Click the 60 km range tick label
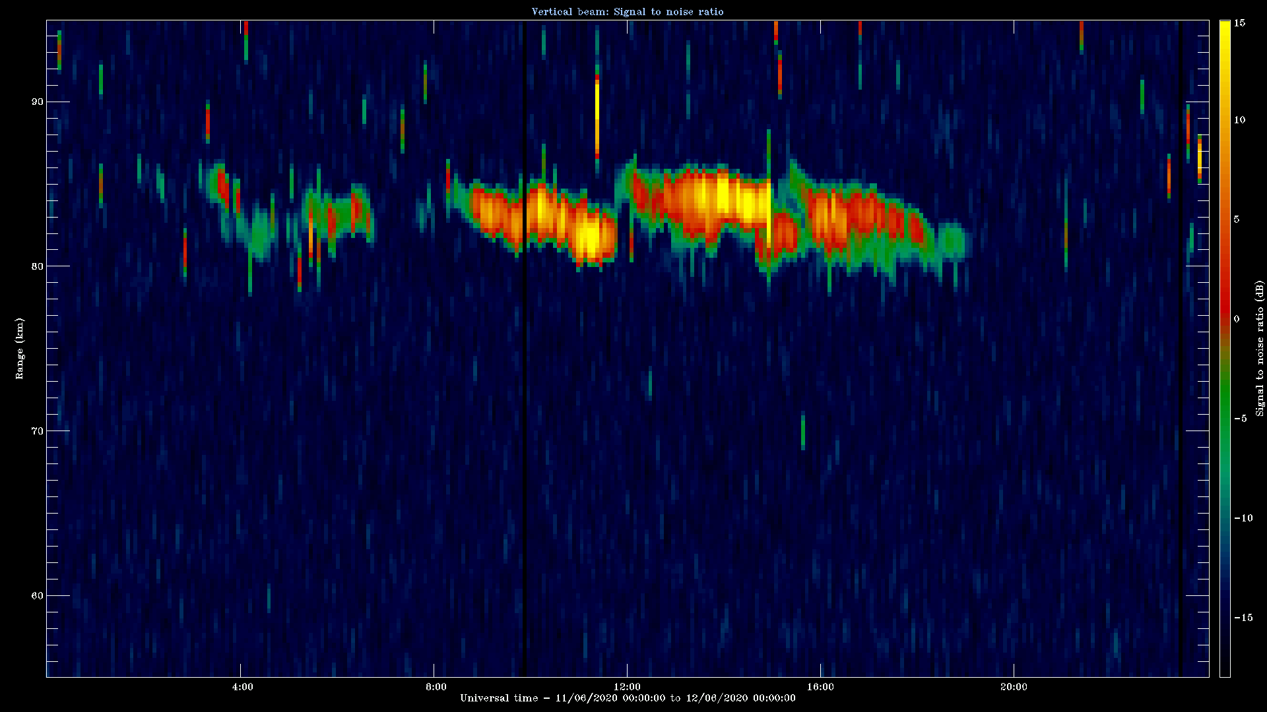The image size is (1267, 712). (37, 596)
